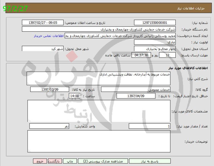Click the بازگشت back button

55,161
